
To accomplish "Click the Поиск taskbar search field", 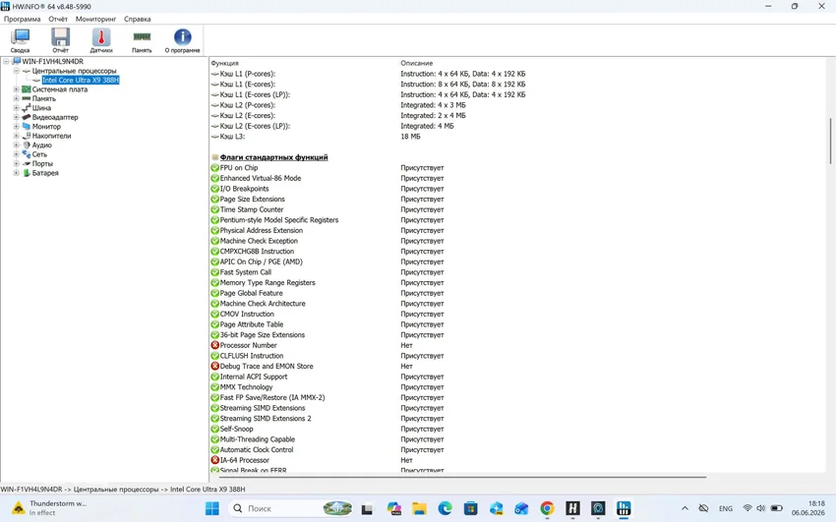I will 292,508.
